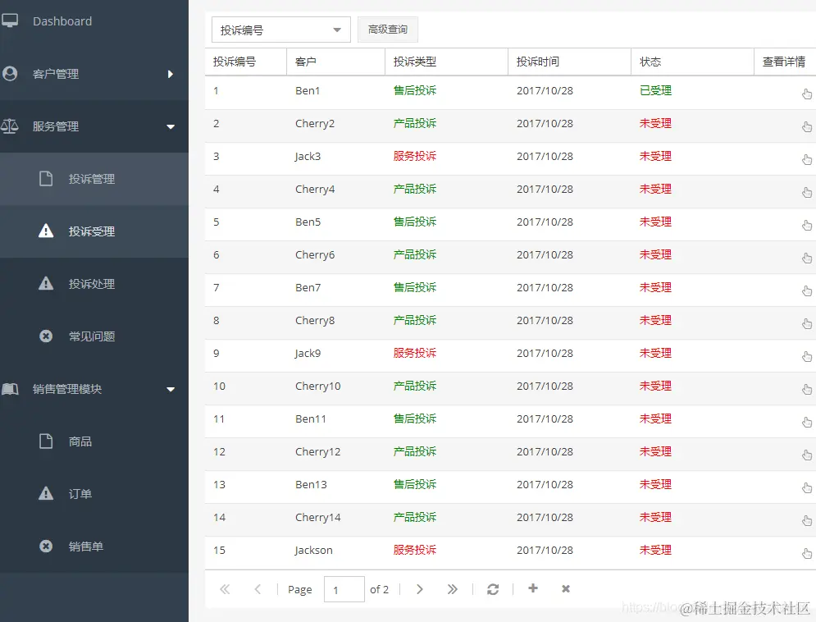The width and height of the screenshot is (816, 622).
Task: View details hand icon for Jack3
Action: [x=807, y=159]
